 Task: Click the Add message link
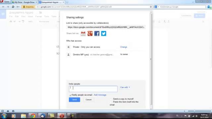(x=100, y=95)
